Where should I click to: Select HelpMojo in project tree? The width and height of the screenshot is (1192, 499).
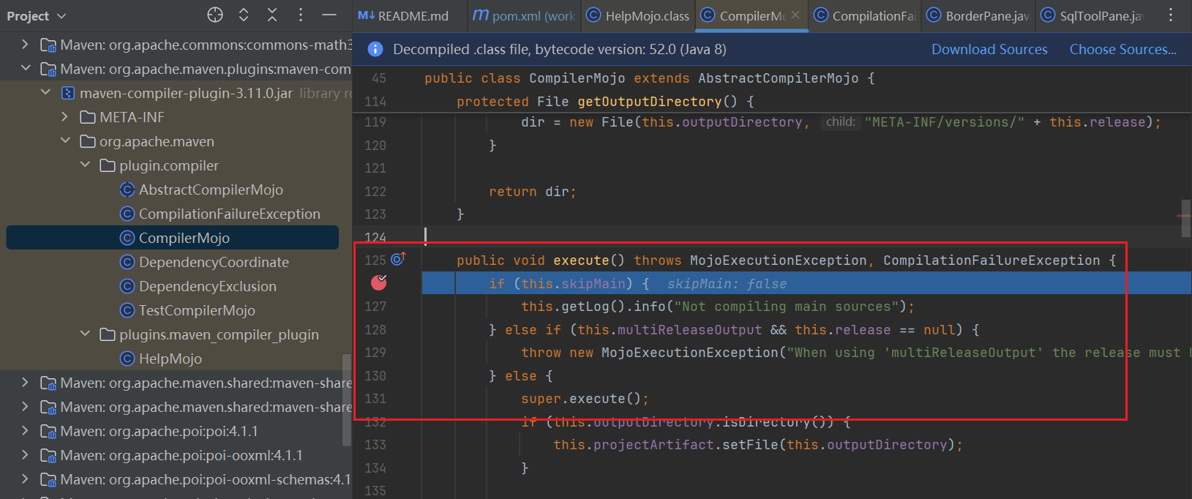point(170,359)
